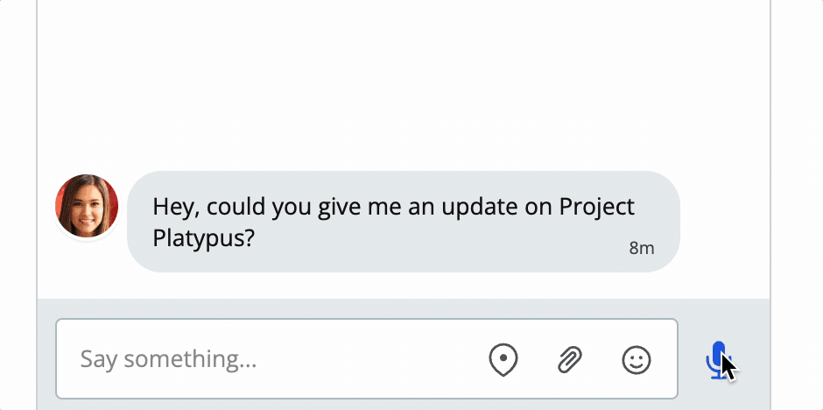Attach a file using the paperclip
Viewport: 823px width, 410px height.
click(x=570, y=359)
